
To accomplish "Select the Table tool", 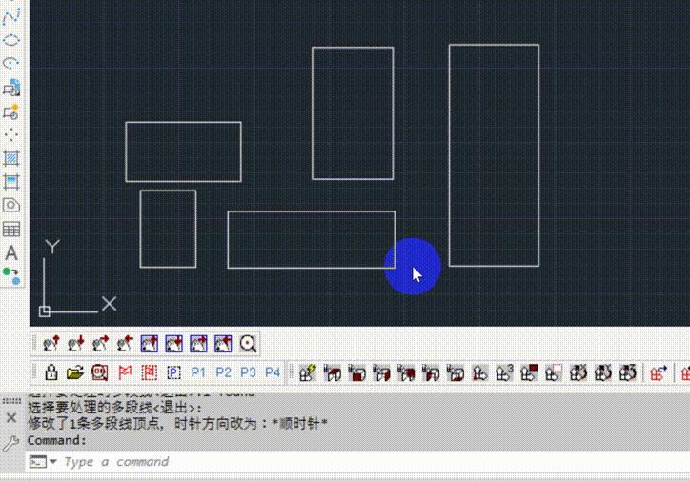I will pyautogui.click(x=11, y=230).
